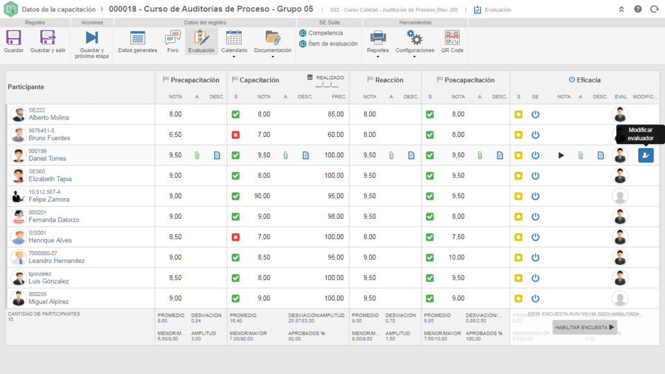Click Felipe Zamora's evaluator avatar
The height and width of the screenshot is (374, 665).
[620, 196]
